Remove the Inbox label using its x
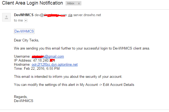 (79, 3)
